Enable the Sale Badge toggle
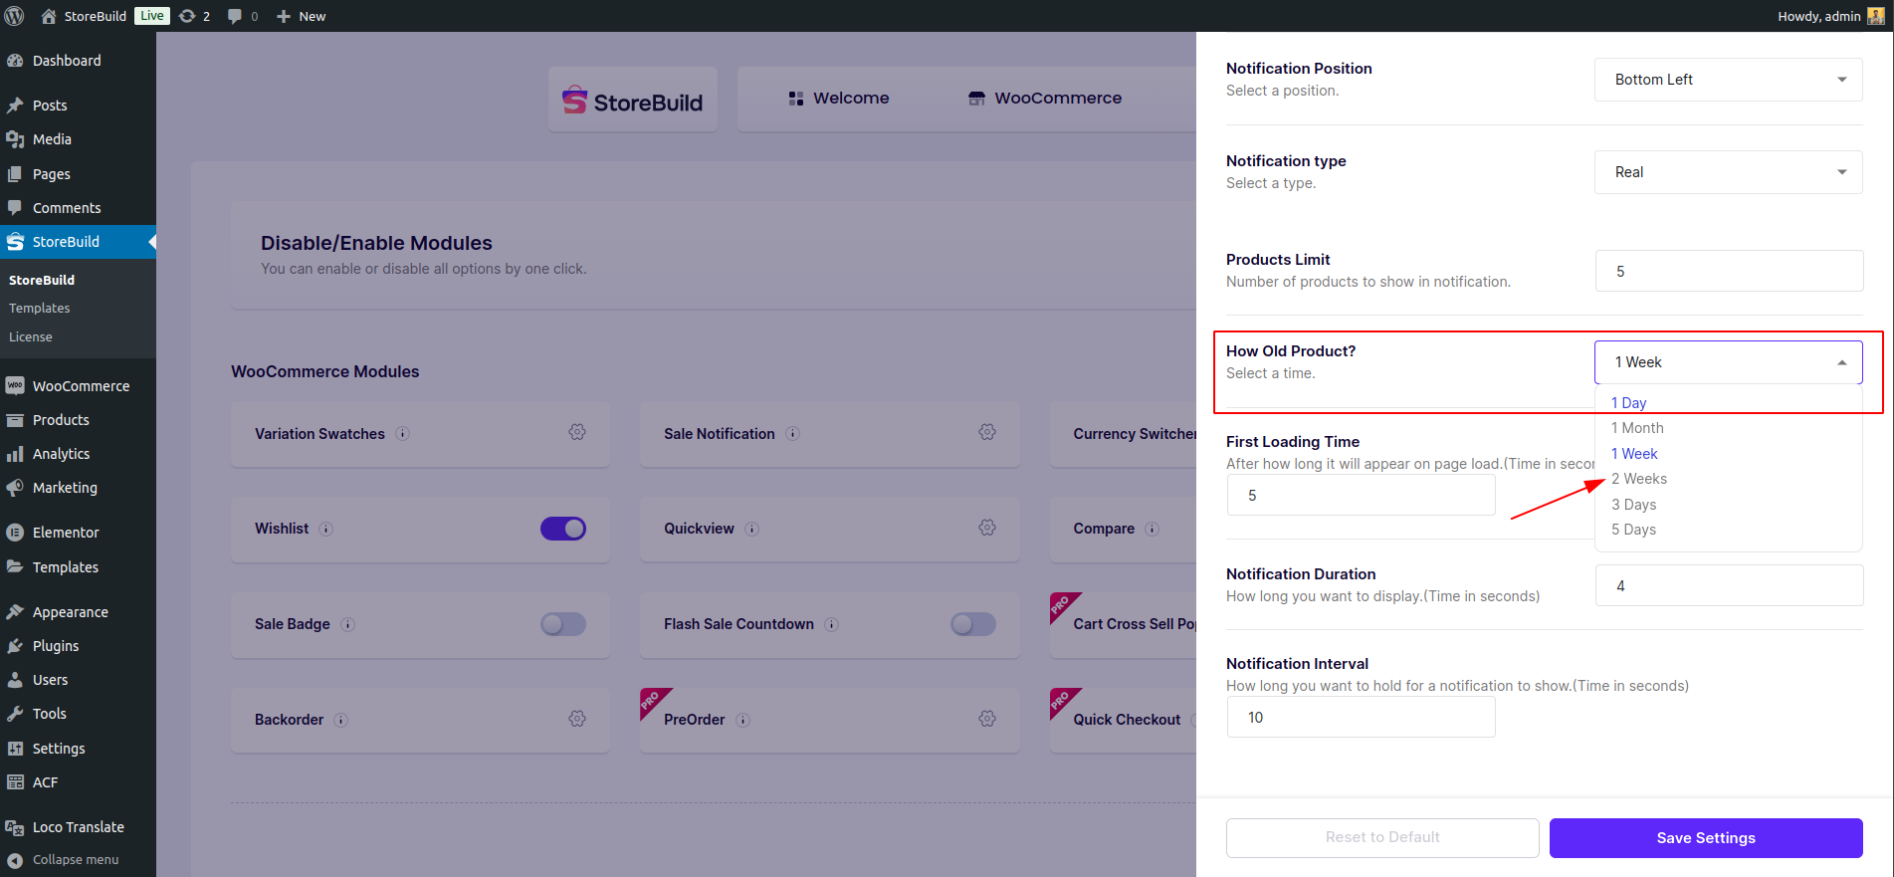This screenshot has width=1894, height=877. (563, 624)
